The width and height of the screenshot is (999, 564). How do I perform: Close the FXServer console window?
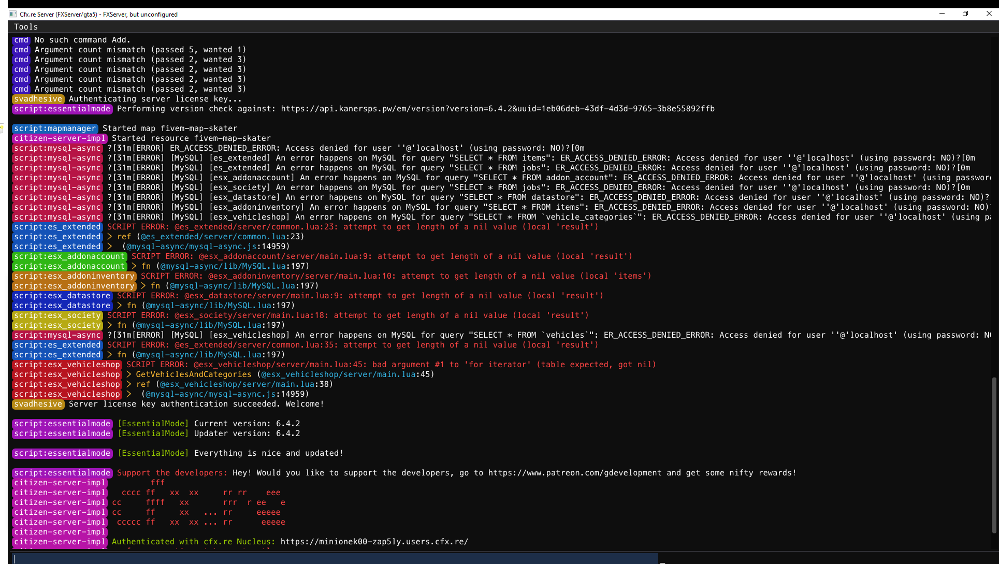click(988, 14)
